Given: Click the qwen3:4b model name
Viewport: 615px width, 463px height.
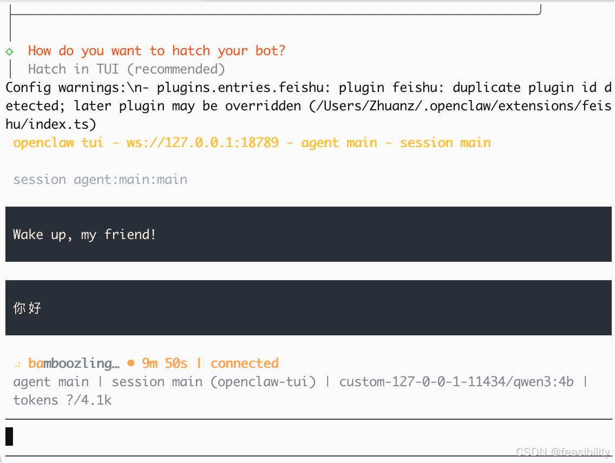Looking at the screenshot, I should pyautogui.click(x=543, y=381).
